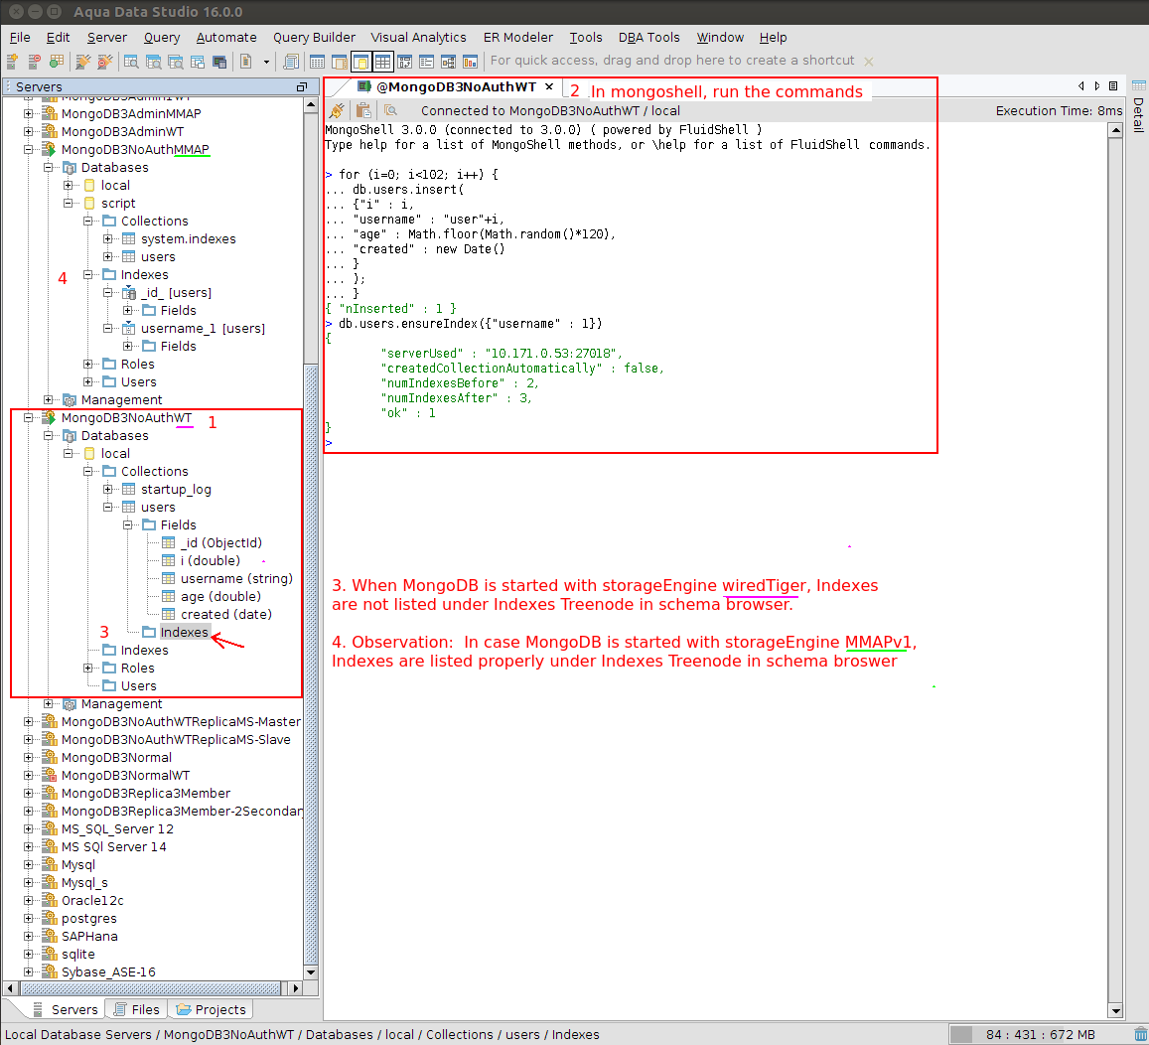Click the next tab right arrow
1149x1045 pixels.
click(x=1097, y=86)
